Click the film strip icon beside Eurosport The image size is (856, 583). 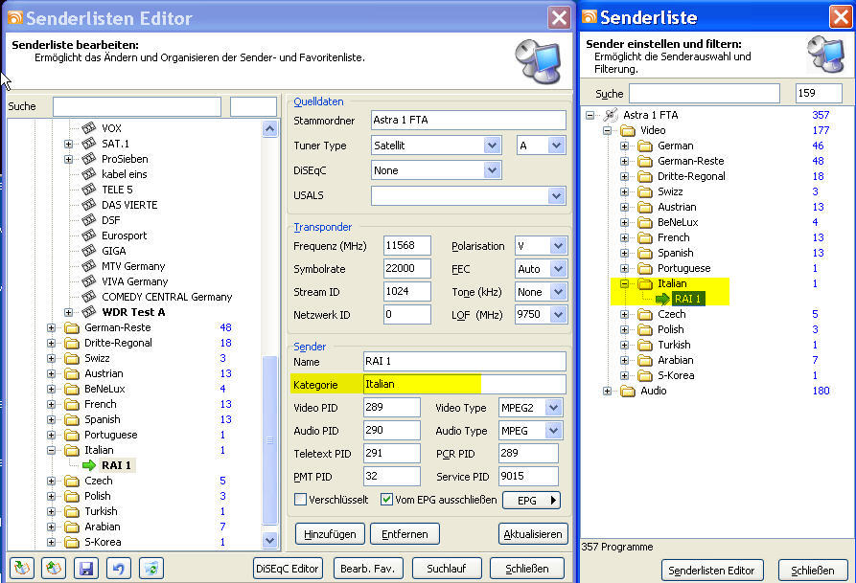[x=89, y=235]
